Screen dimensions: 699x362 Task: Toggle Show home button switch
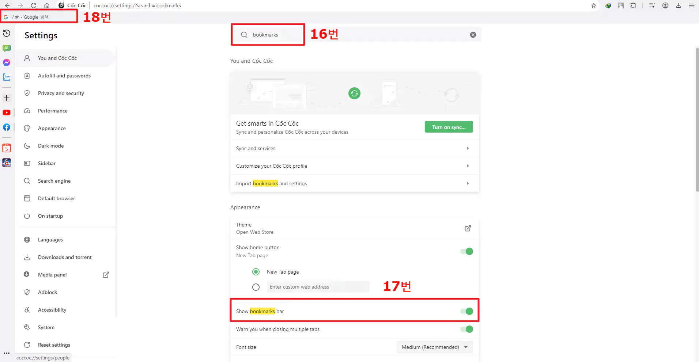[x=467, y=251]
